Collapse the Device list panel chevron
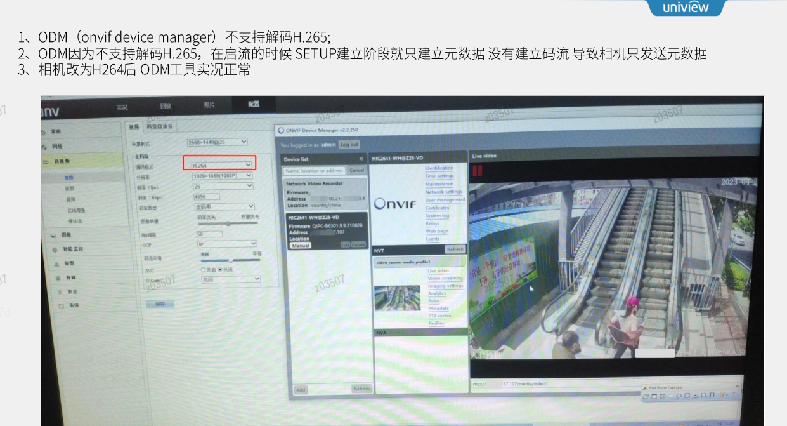 361,159
